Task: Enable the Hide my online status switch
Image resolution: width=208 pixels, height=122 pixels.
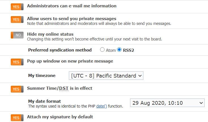Action: click(x=17, y=35)
